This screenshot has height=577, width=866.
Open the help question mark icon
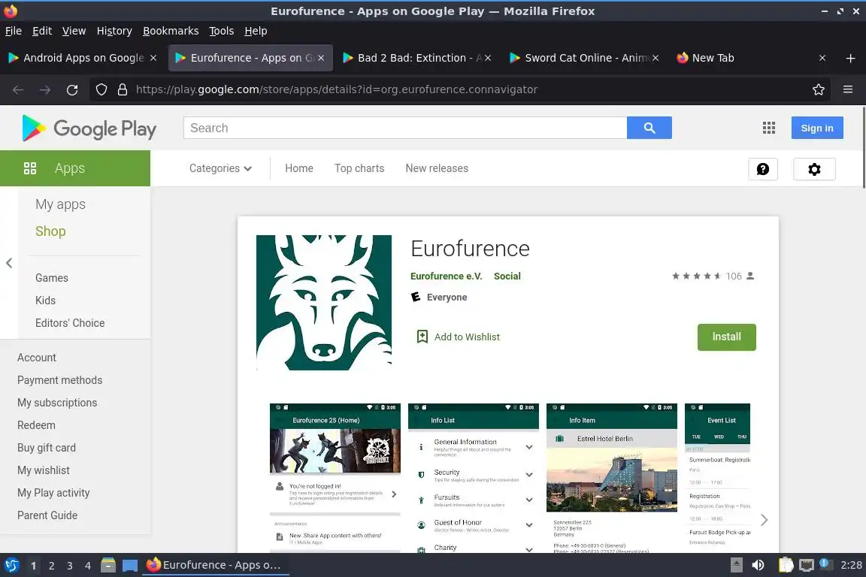coord(763,169)
